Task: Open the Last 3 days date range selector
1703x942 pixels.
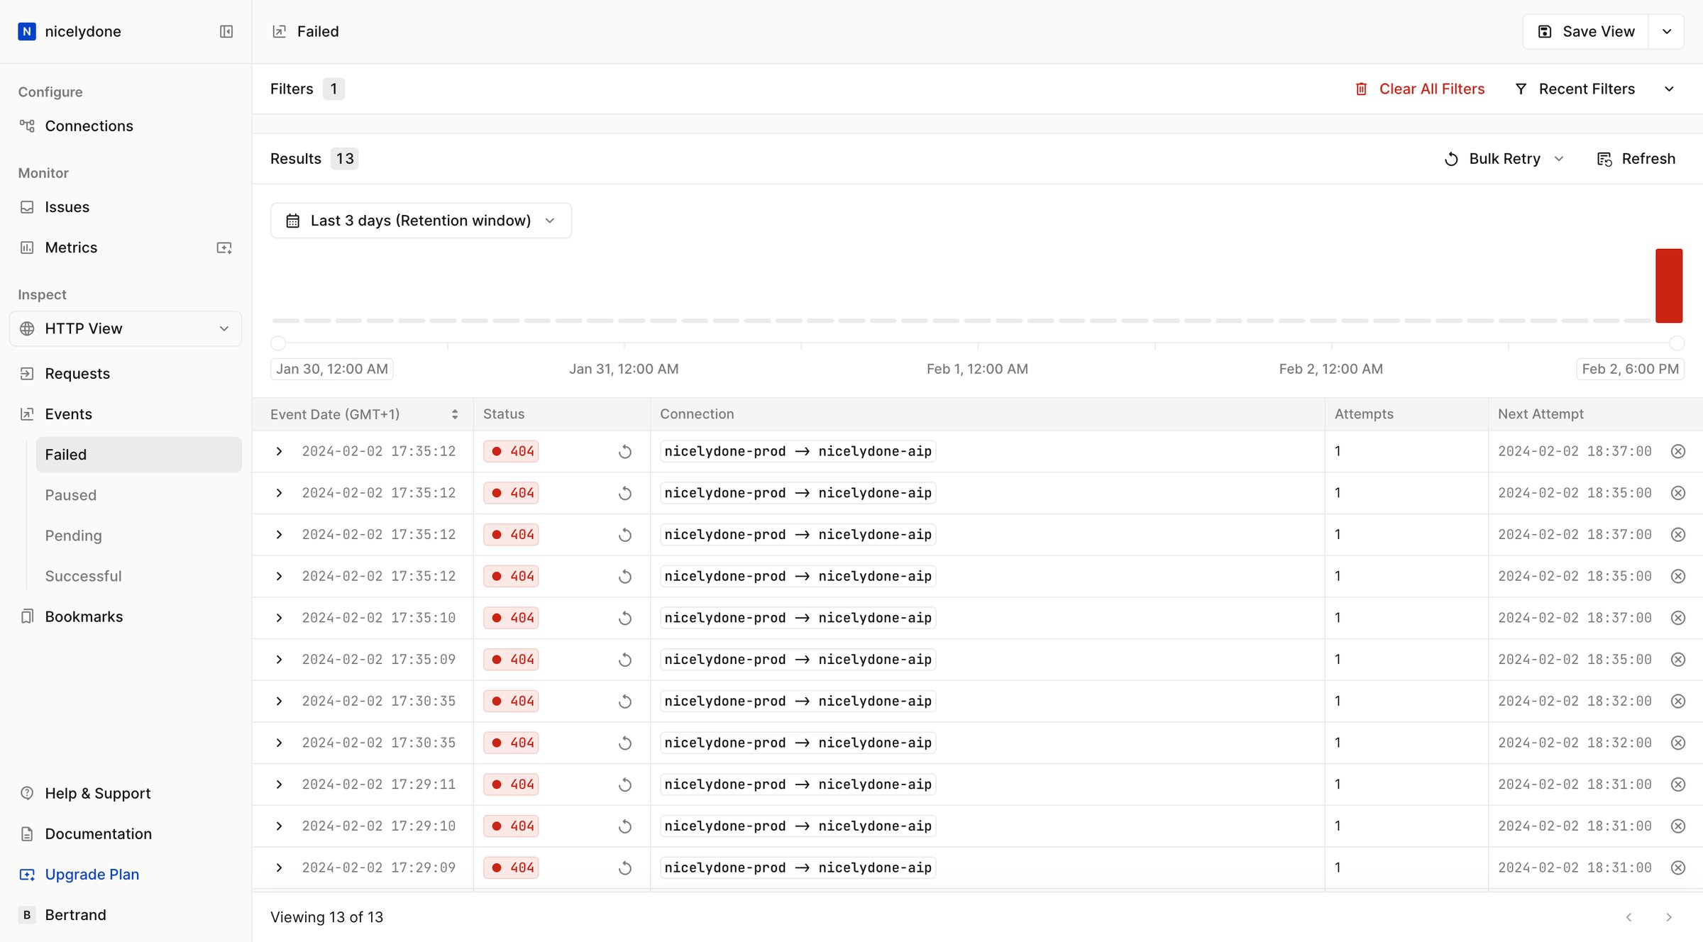Action: 421,221
